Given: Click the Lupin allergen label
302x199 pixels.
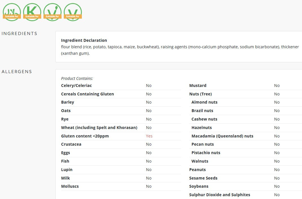Looking at the screenshot, I should pos(67,170).
